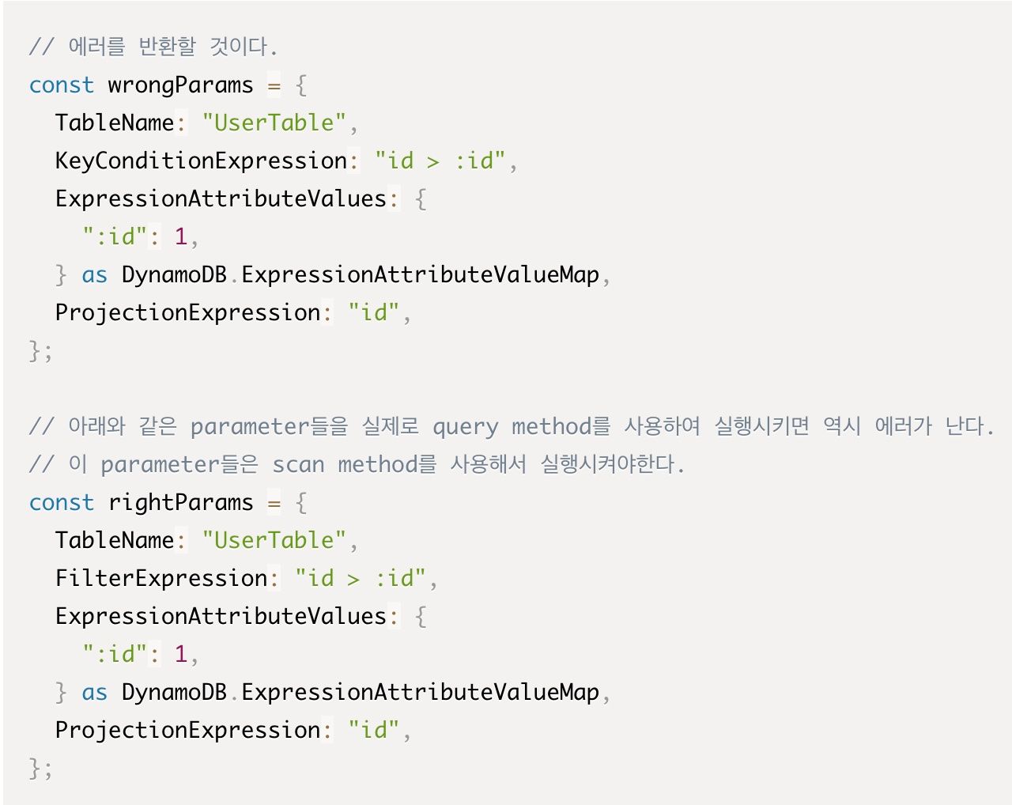1012x805 pixels.
Task: Click comment mentioning scan method
Action: [357, 464]
